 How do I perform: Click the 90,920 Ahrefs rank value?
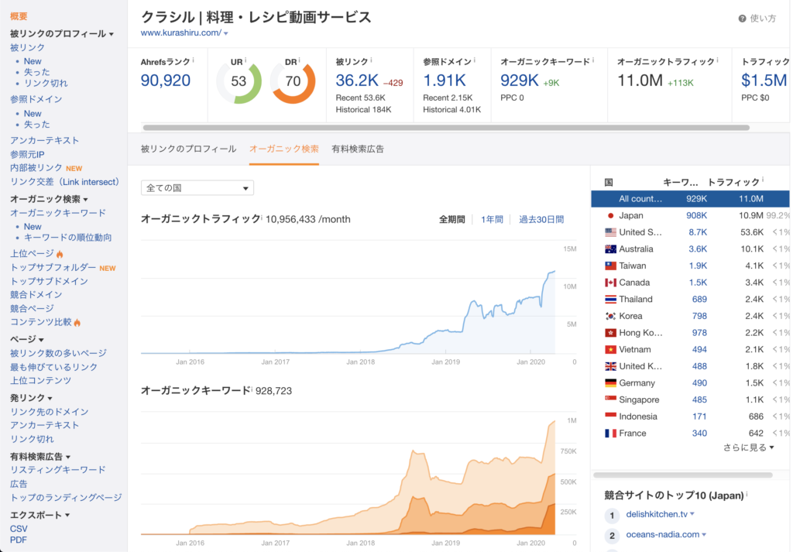click(166, 81)
